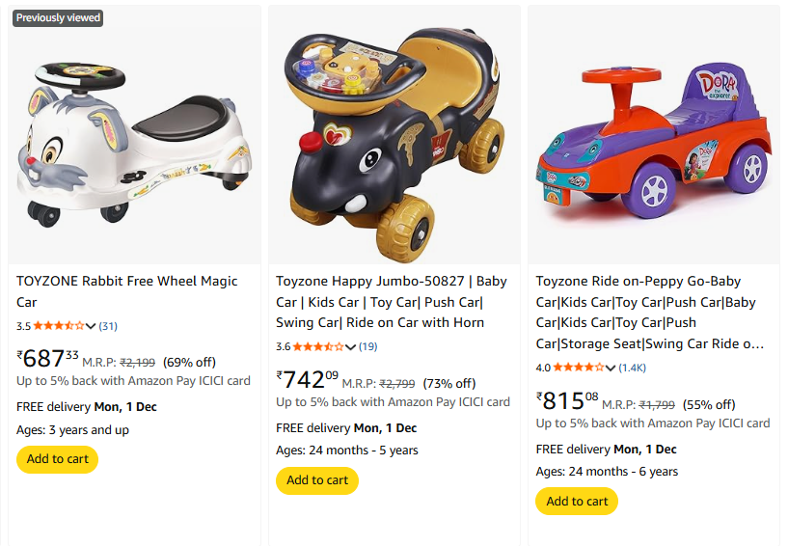Open Toyzone Happy Jumbo-50827 product title
The image size is (788, 546).
tap(392, 302)
